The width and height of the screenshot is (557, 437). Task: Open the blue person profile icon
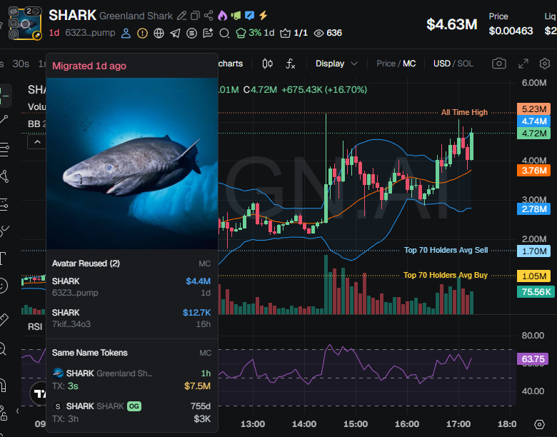(126, 34)
